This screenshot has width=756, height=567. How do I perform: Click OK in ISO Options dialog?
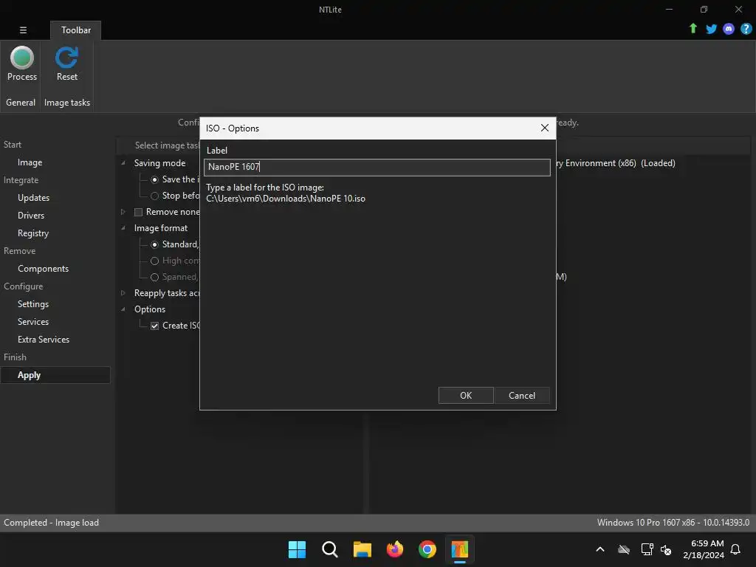pos(466,396)
